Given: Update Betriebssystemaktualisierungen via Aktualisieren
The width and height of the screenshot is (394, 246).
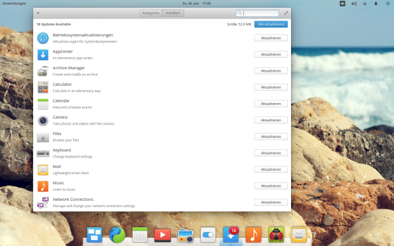Looking at the screenshot, I should [271, 38].
